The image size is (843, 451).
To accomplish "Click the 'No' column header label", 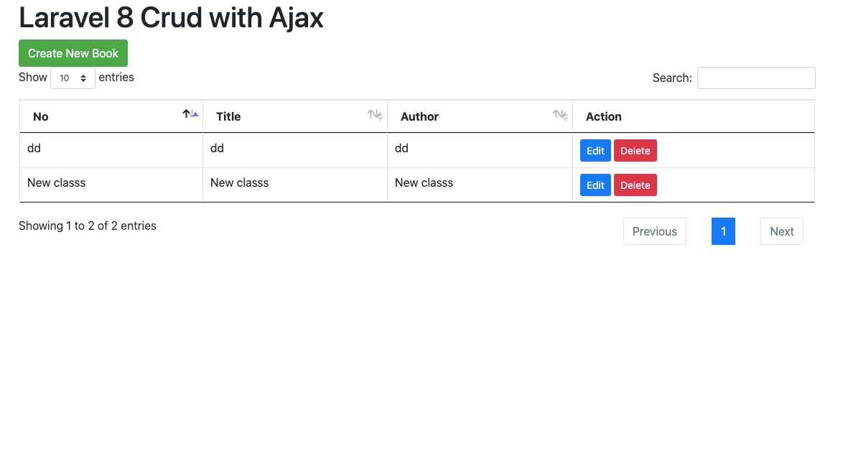I will pos(41,116).
